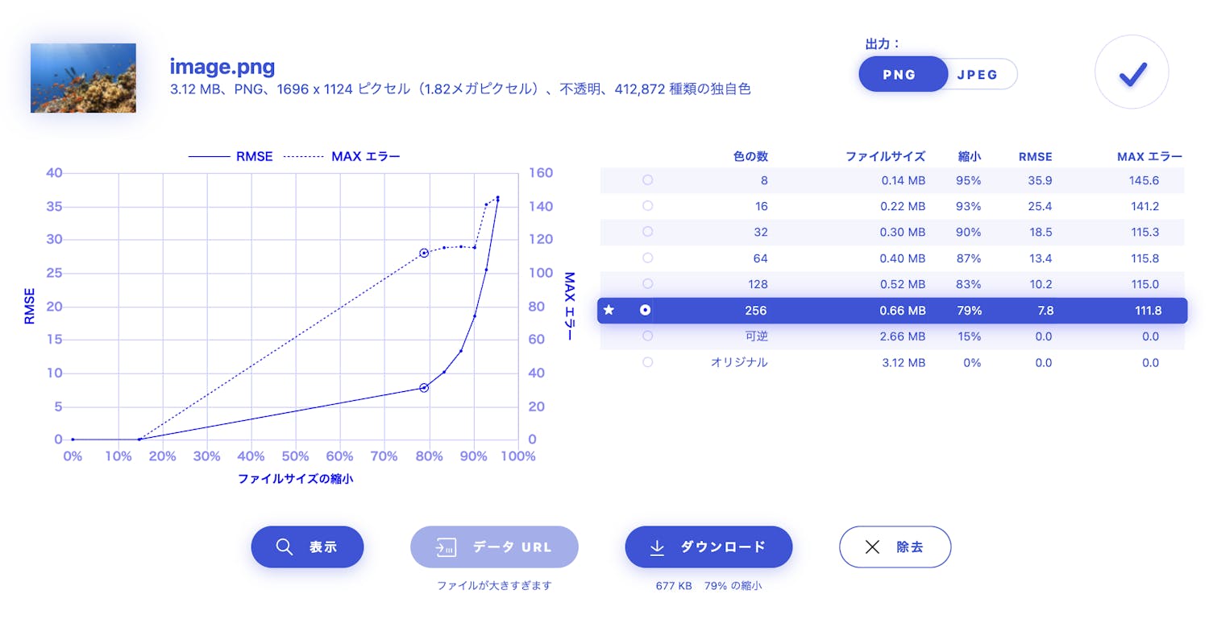
Task: Pick the 128 colors radio button
Action: (x=647, y=284)
